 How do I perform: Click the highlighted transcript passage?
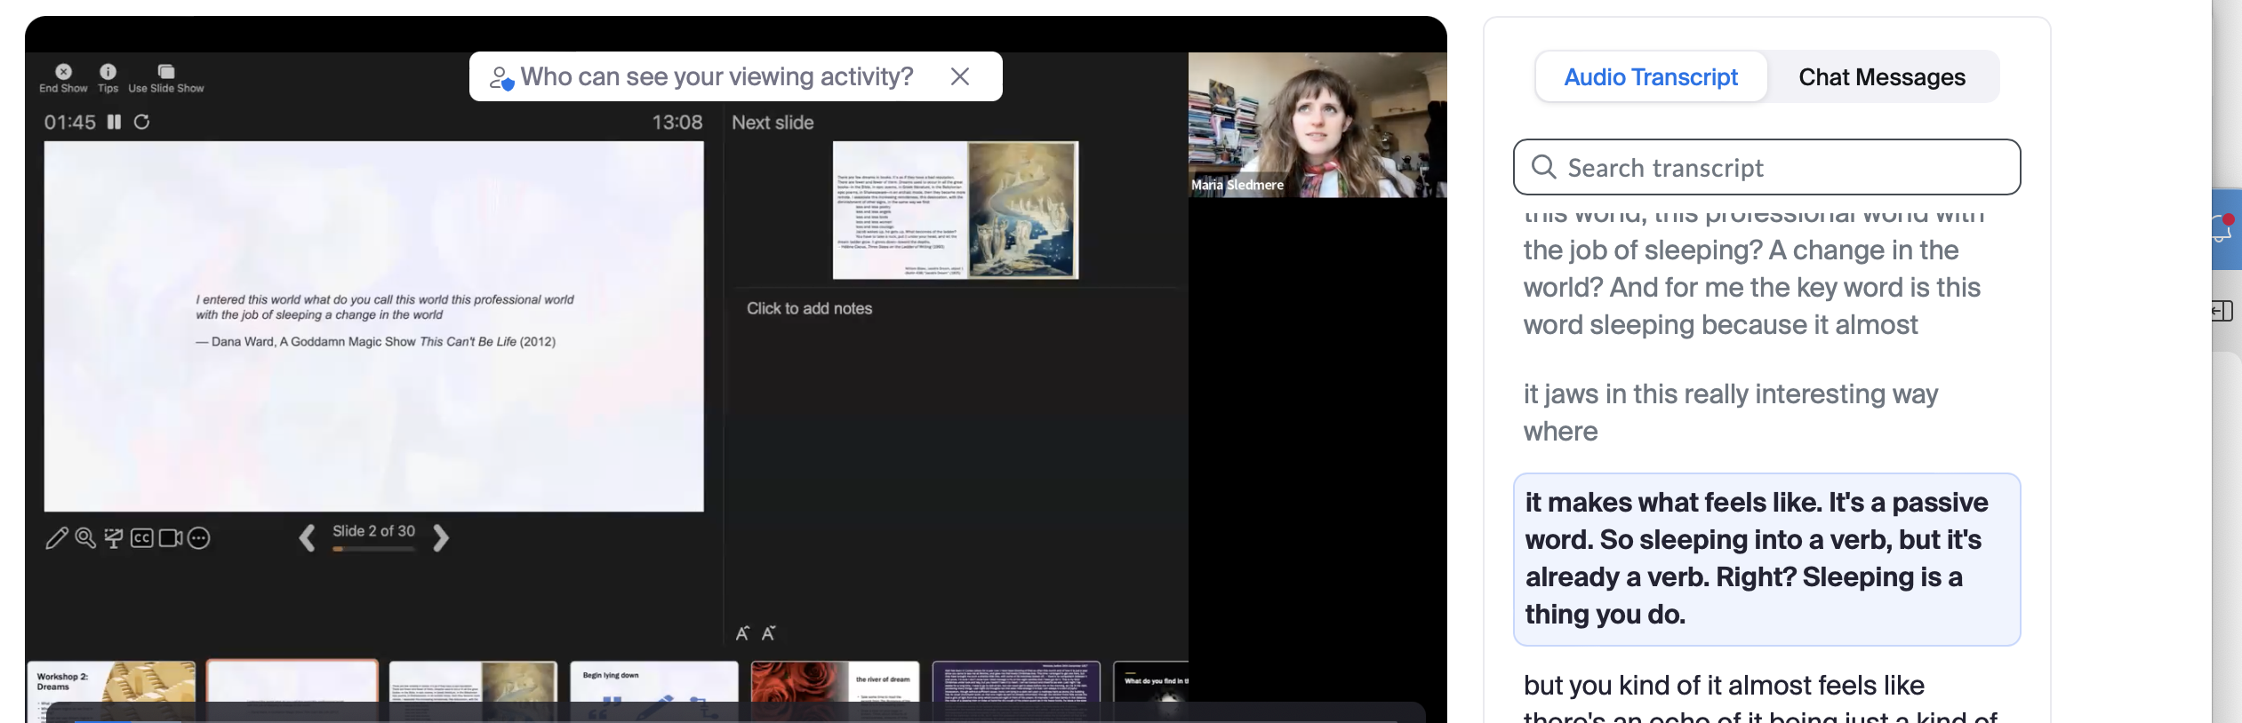tap(1766, 559)
